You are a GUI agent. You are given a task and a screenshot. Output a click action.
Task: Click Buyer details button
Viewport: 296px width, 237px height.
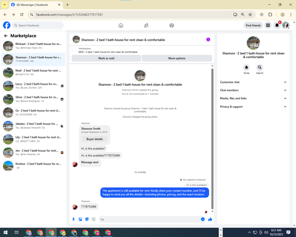point(95,139)
